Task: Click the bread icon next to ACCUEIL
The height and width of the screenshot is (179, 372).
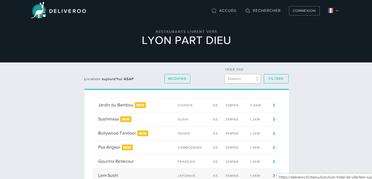Action: coord(214,10)
